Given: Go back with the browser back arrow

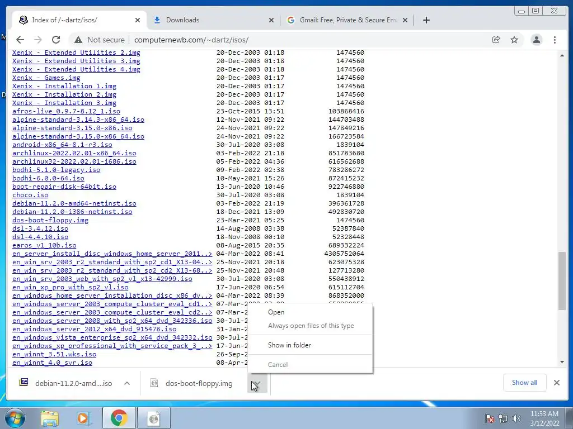Looking at the screenshot, I should (x=20, y=40).
